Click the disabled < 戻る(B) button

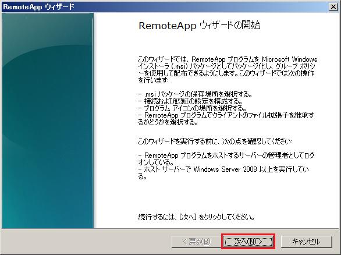coord(197,241)
